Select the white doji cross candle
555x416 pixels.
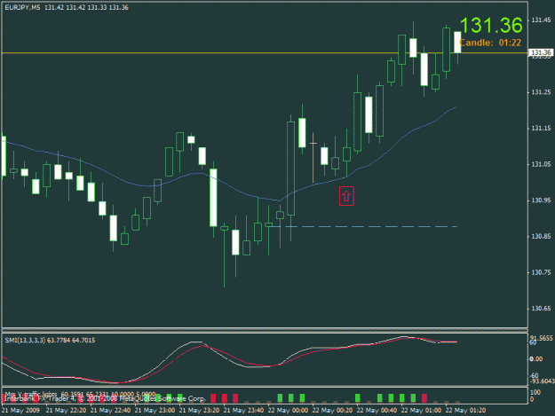(x=313, y=158)
